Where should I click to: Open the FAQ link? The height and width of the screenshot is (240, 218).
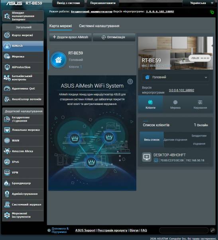(144, 230)
